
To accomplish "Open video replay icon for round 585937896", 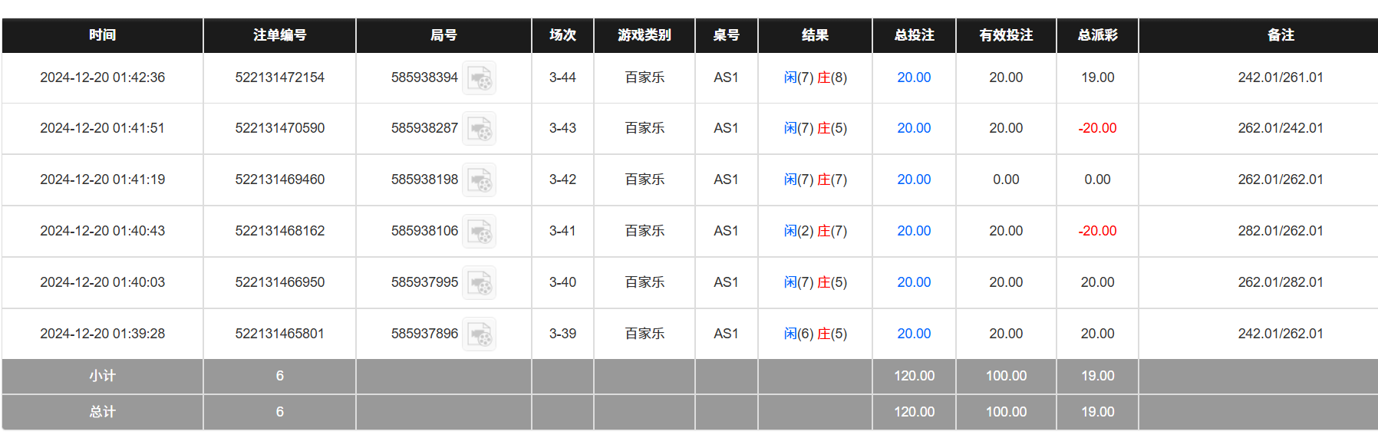I will click(480, 334).
